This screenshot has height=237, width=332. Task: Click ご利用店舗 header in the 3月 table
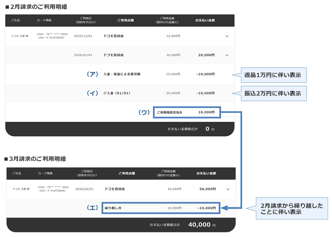pyautogui.click(x=127, y=173)
